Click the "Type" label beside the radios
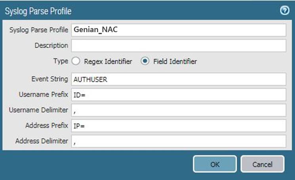 [x=61, y=61]
